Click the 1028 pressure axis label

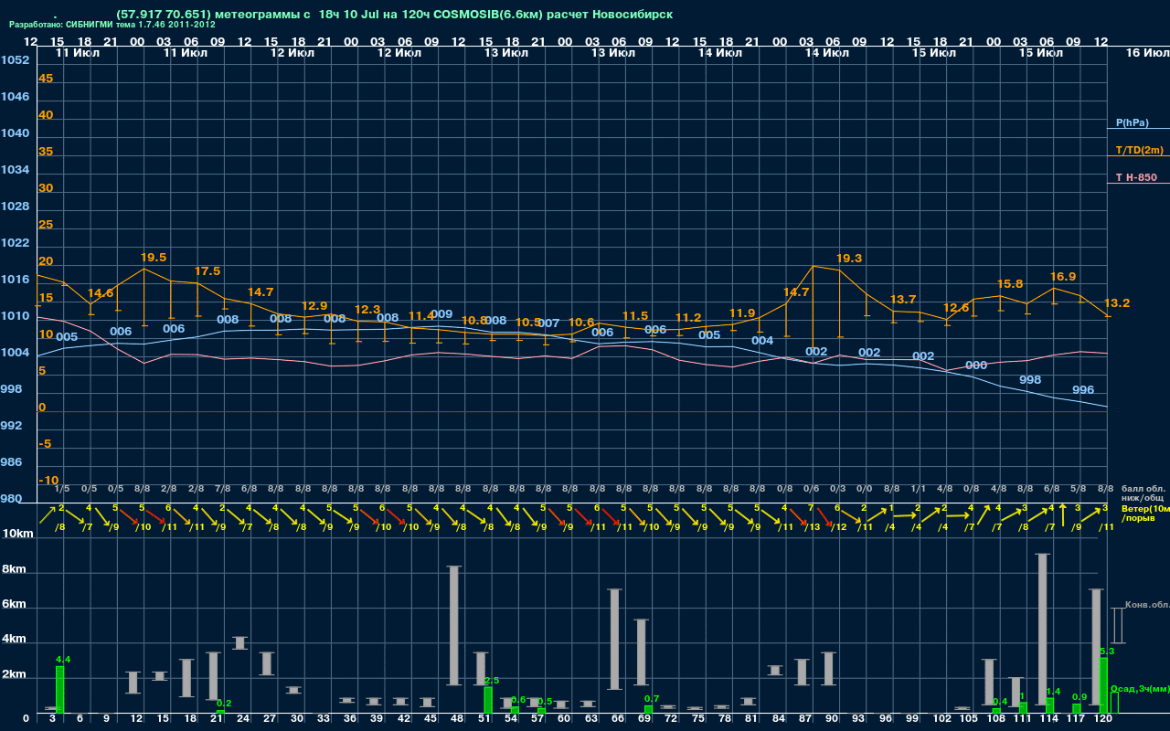(15, 207)
